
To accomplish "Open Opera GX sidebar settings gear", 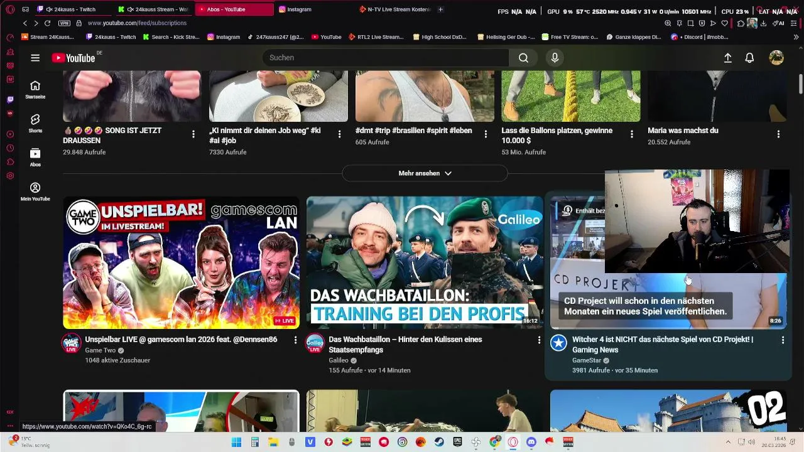I will 10,176.
